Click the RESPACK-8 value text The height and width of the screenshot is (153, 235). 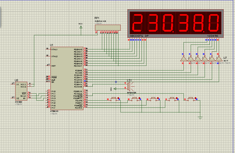pyautogui.click(x=100, y=21)
